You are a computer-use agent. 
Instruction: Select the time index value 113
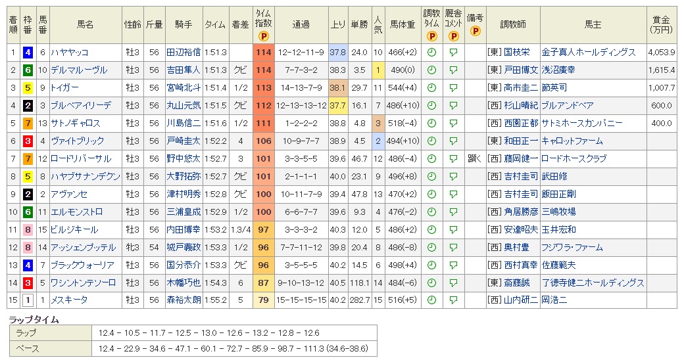[264, 87]
